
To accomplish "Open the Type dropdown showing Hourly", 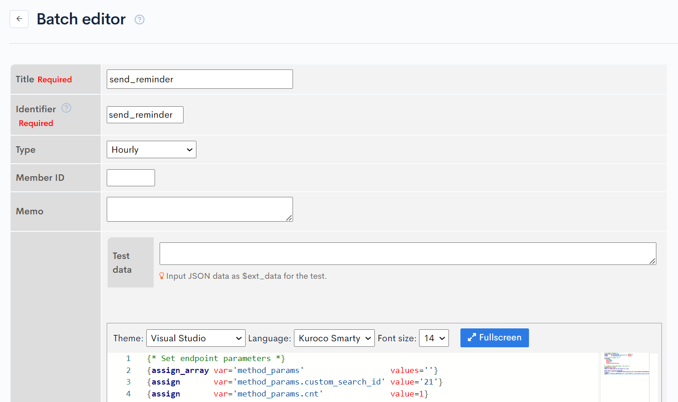I will point(151,149).
